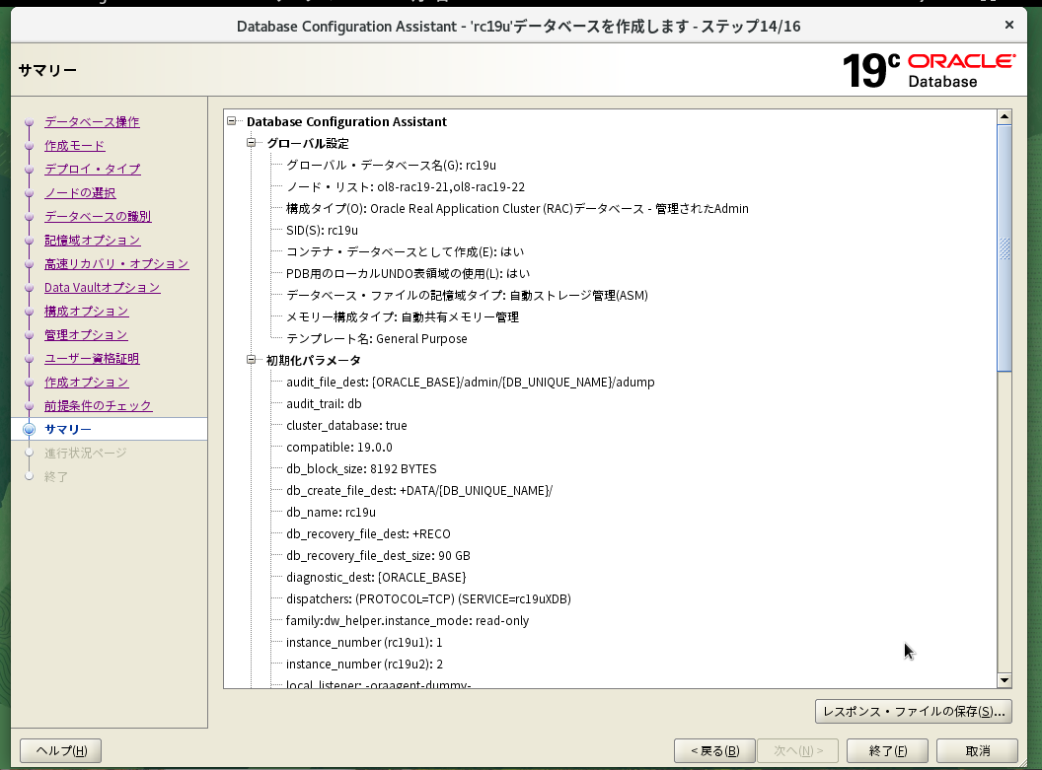
Task: Collapse the 初期化パラメータ tree section
Action: tap(252, 360)
